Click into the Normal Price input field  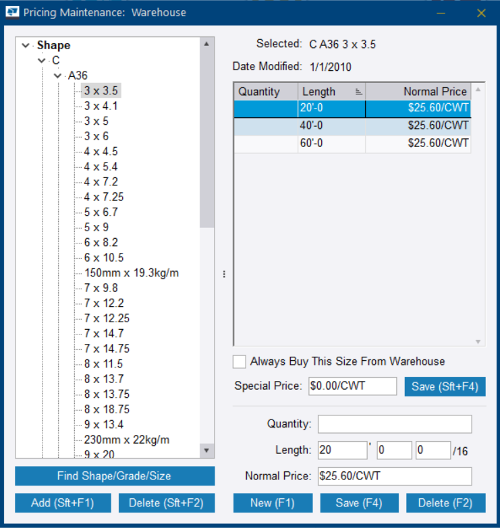[395, 476]
